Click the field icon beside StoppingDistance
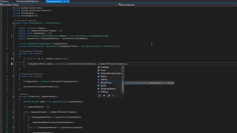The width and height of the screenshot is (237, 133). [x=99, y=89]
